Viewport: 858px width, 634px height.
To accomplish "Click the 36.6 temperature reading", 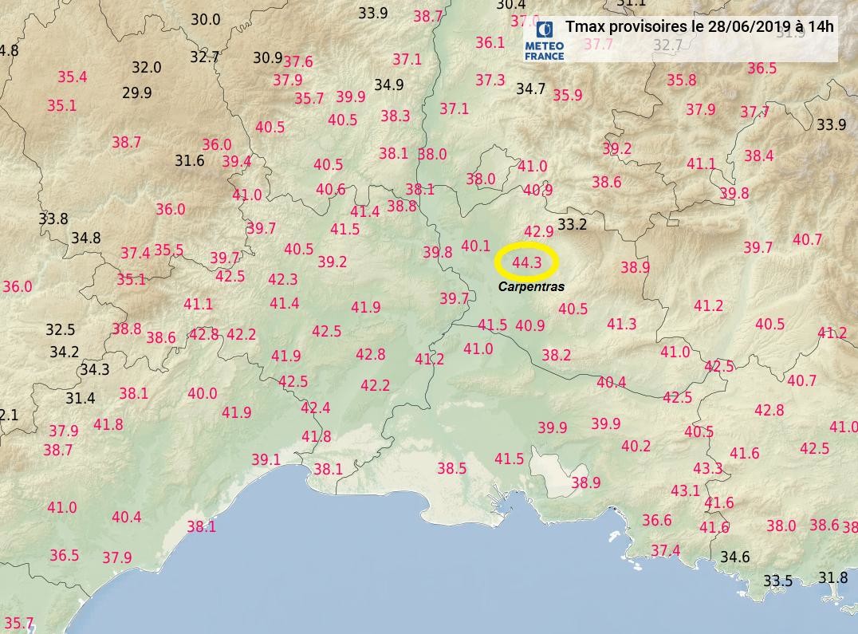I will coord(656,520).
